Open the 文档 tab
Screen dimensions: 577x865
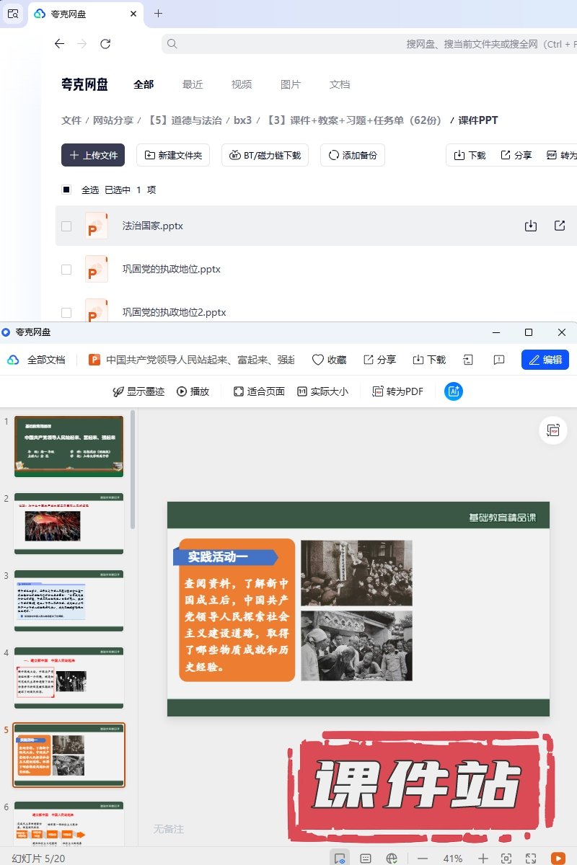coord(340,84)
